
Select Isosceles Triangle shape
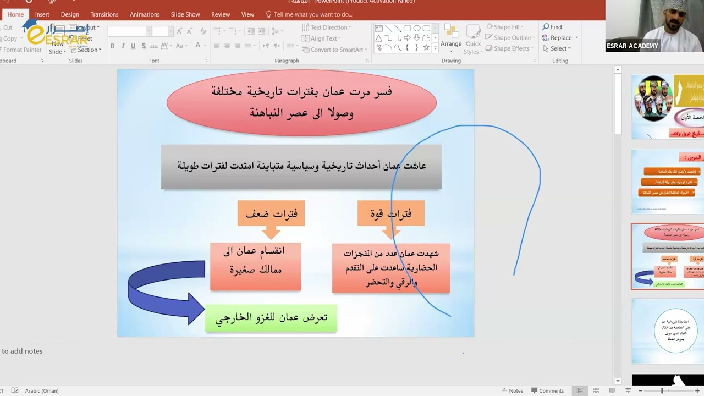(378, 38)
